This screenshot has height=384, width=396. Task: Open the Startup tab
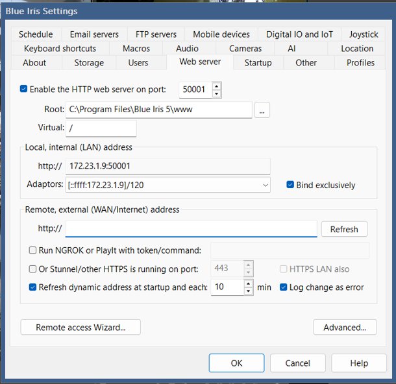pos(258,62)
